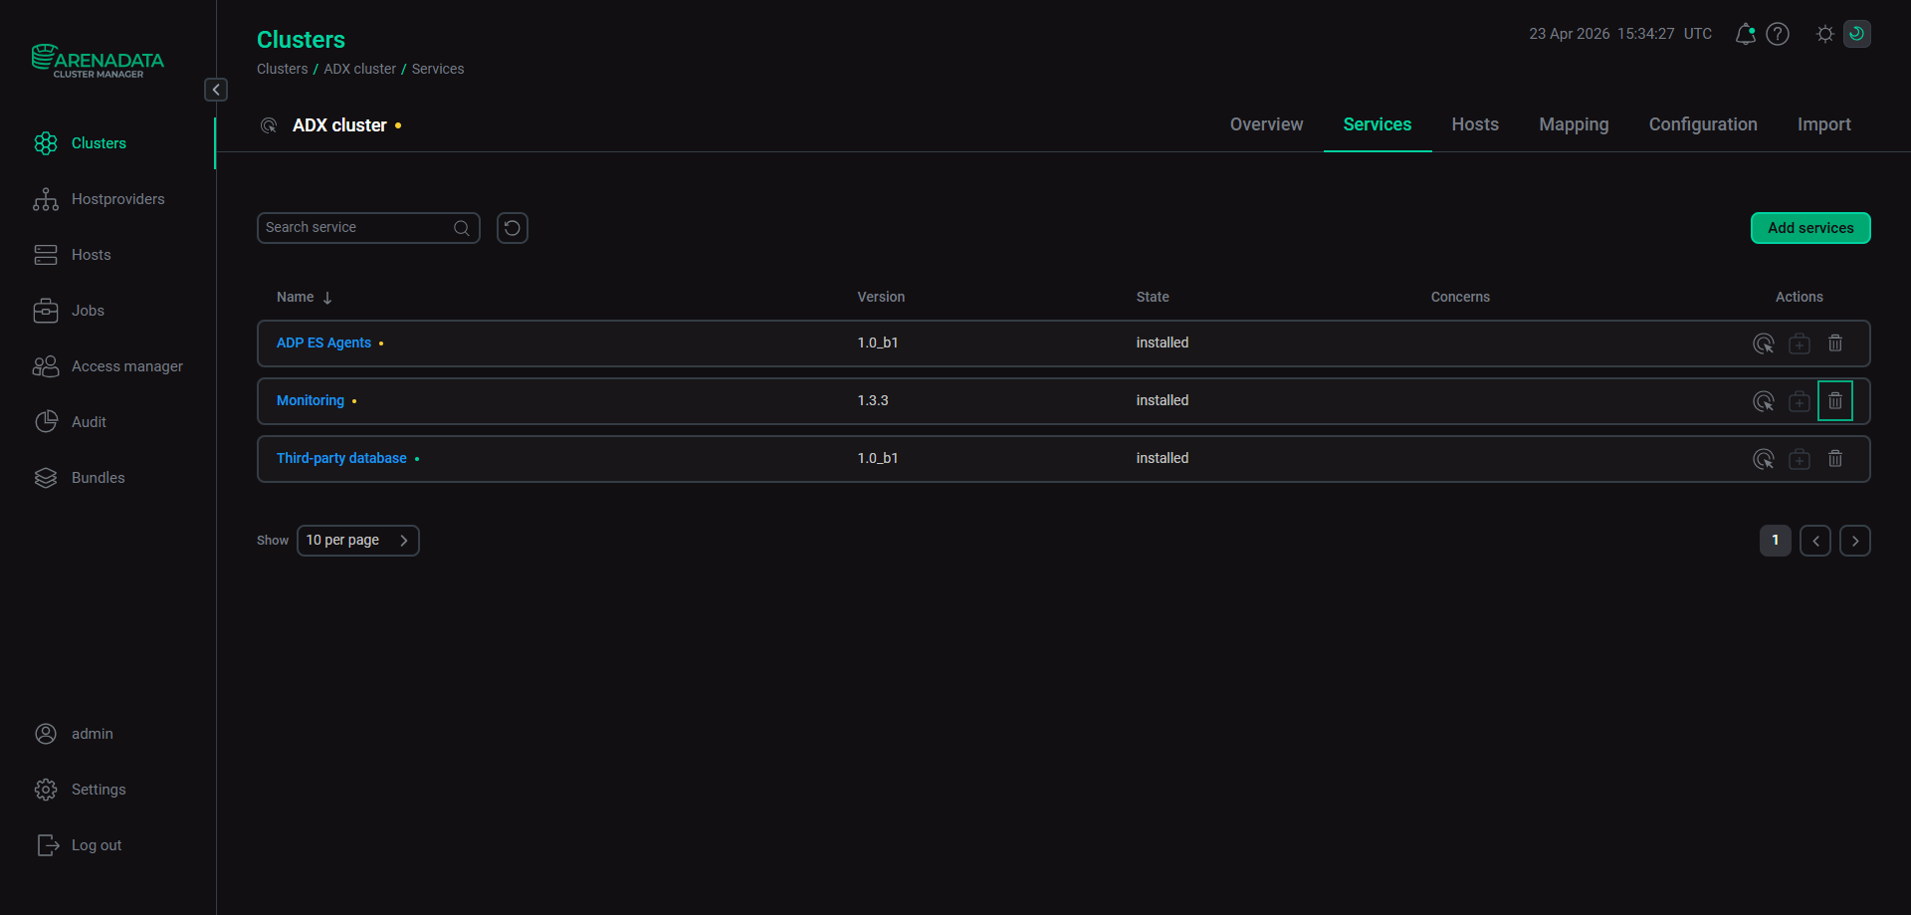1911x915 pixels.
Task: Open the notifications bell
Action: [1745, 34]
